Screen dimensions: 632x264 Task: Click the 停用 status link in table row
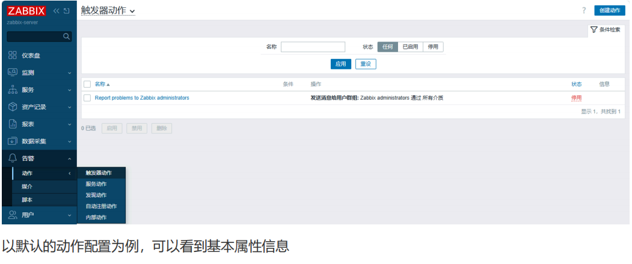[577, 98]
